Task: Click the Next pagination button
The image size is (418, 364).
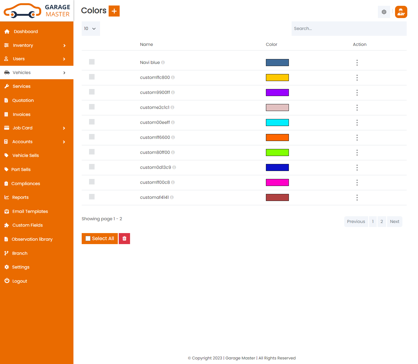Action: coord(394,221)
